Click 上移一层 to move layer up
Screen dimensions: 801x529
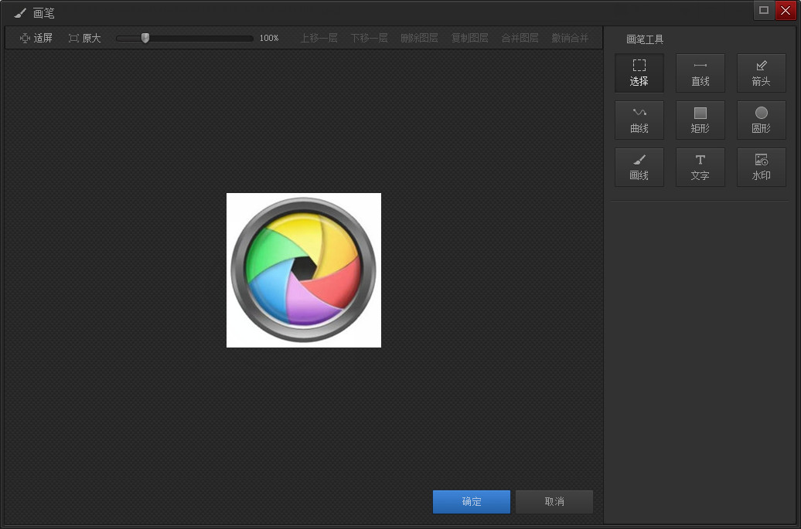pyautogui.click(x=319, y=39)
